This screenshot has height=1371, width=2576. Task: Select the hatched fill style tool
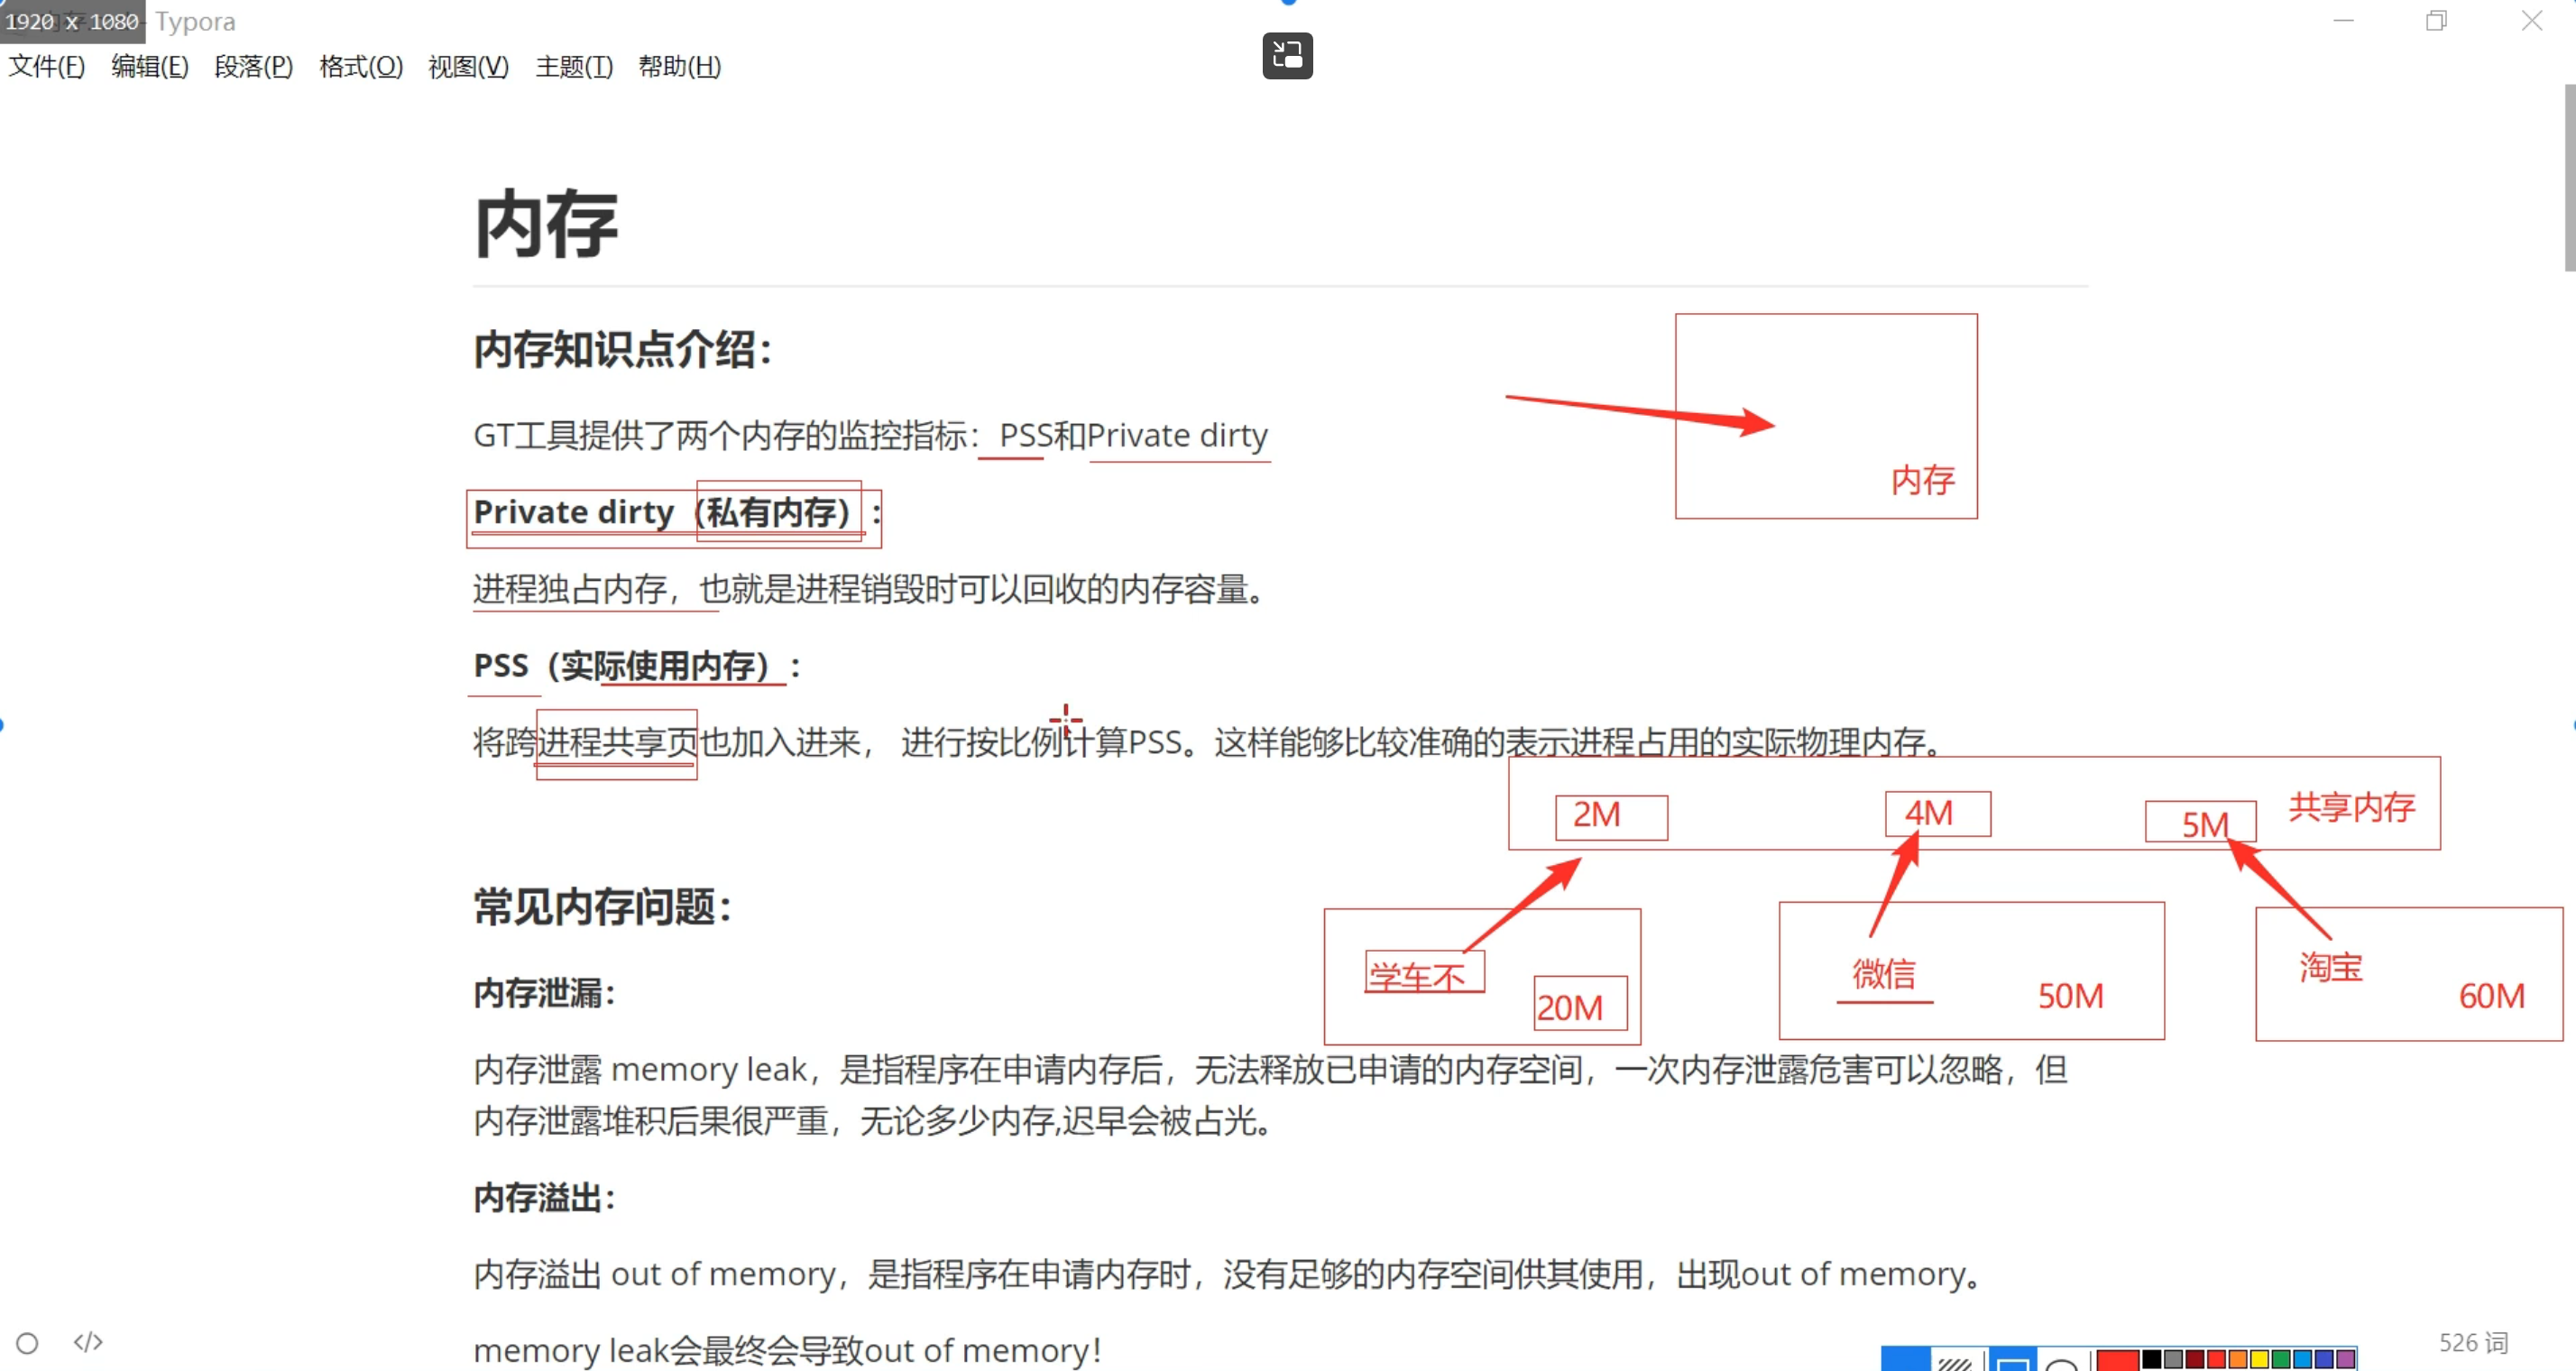[x=1955, y=1363]
